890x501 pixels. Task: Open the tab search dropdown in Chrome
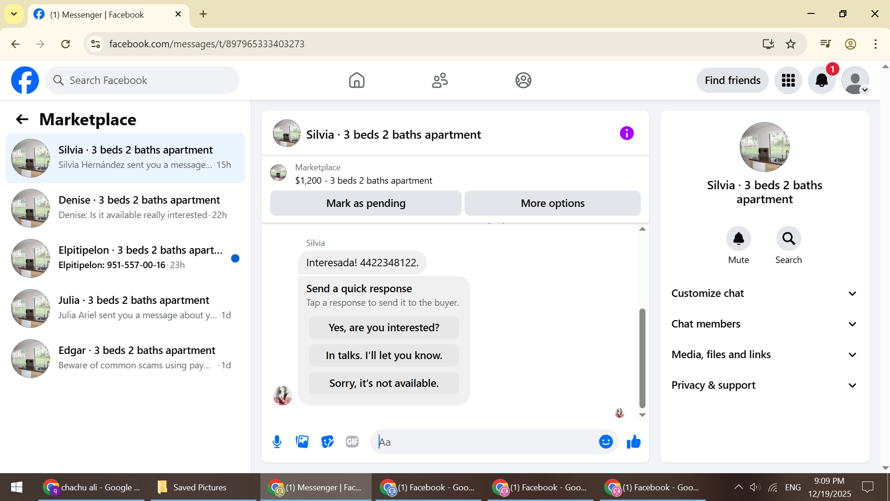pos(14,14)
